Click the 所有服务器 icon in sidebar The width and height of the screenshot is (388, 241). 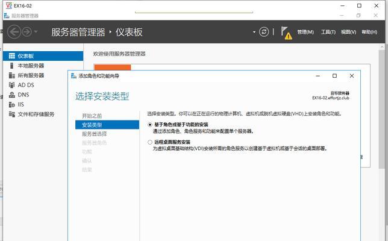click(12, 75)
